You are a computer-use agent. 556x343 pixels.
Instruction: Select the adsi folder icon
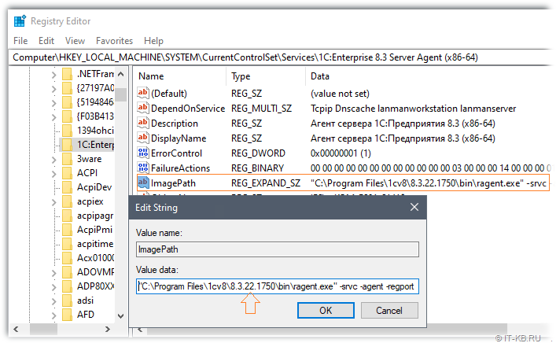(67, 301)
